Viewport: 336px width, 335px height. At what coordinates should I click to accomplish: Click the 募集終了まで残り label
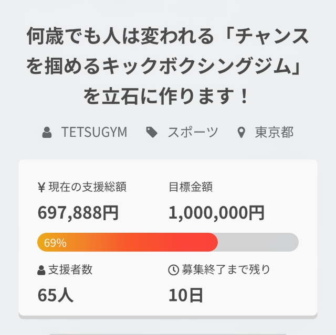click(226, 269)
